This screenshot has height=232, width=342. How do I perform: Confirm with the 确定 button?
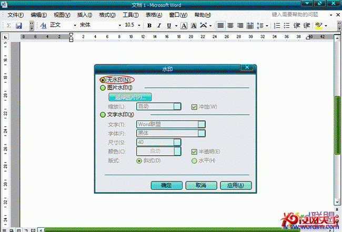coord(167,185)
